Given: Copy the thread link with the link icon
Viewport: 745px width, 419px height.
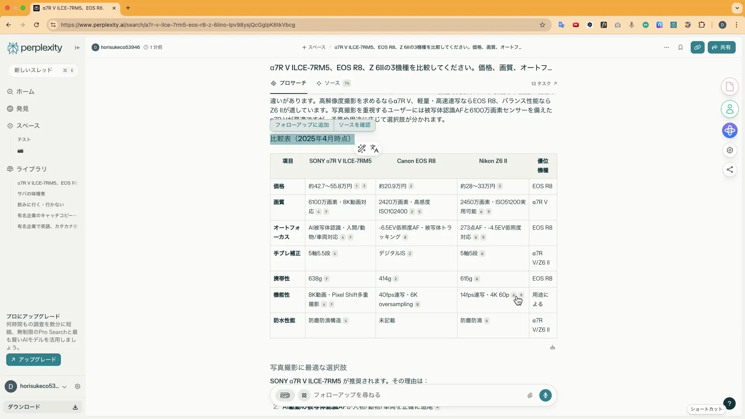Looking at the screenshot, I should coord(698,47).
